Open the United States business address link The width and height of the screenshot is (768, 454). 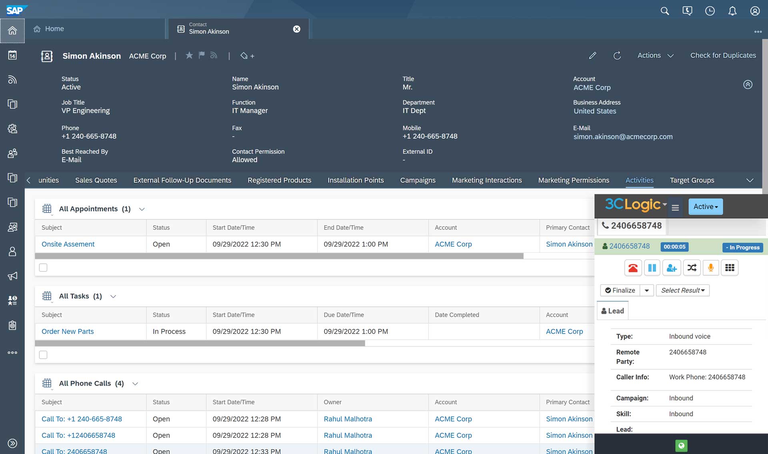pyautogui.click(x=595, y=111)
